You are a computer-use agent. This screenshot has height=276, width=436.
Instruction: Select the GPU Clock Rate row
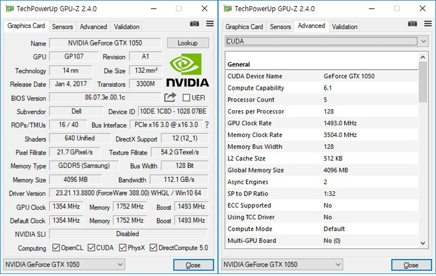click(321, 123)
